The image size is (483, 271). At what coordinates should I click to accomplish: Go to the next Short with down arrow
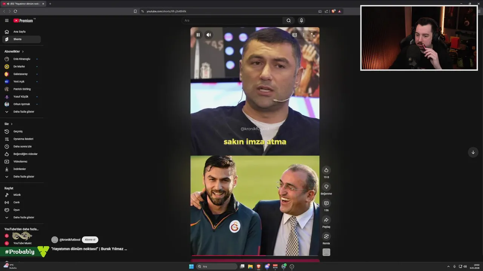[473, 152]
